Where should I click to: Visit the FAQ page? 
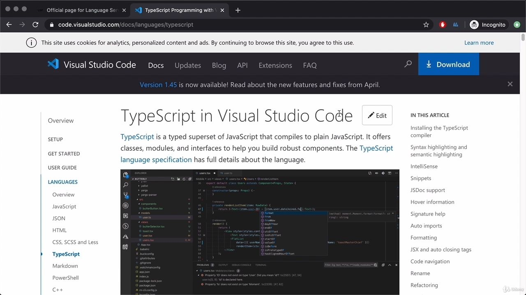(310, 65)
